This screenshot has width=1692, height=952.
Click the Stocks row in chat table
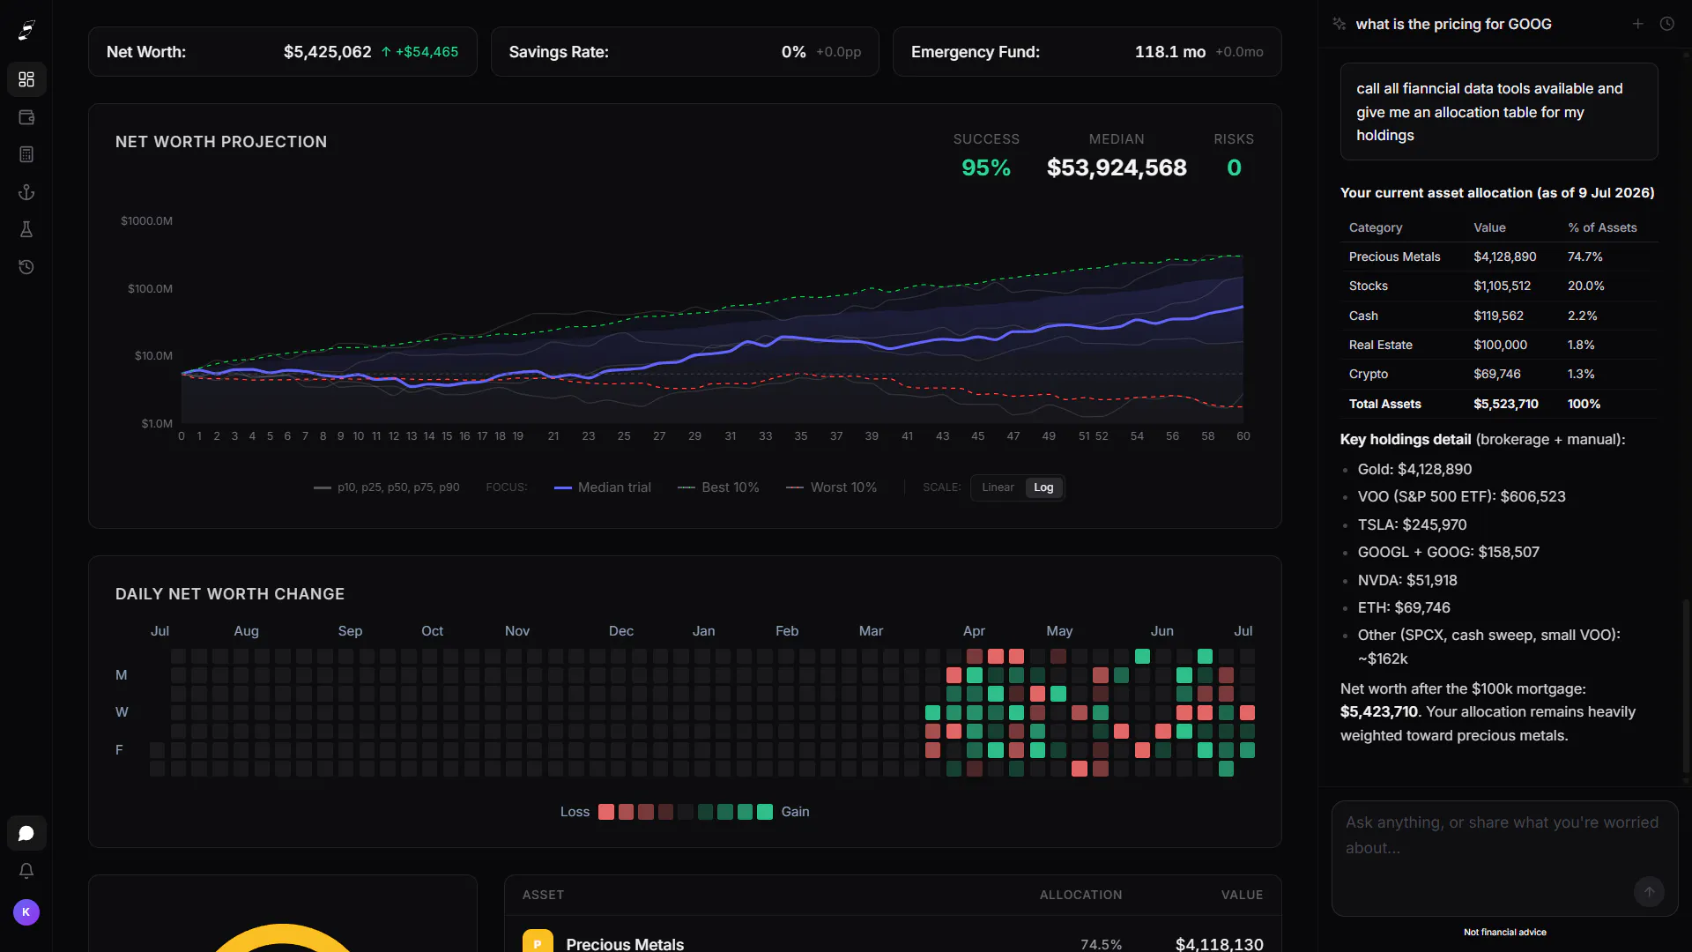coord(1499,286)
